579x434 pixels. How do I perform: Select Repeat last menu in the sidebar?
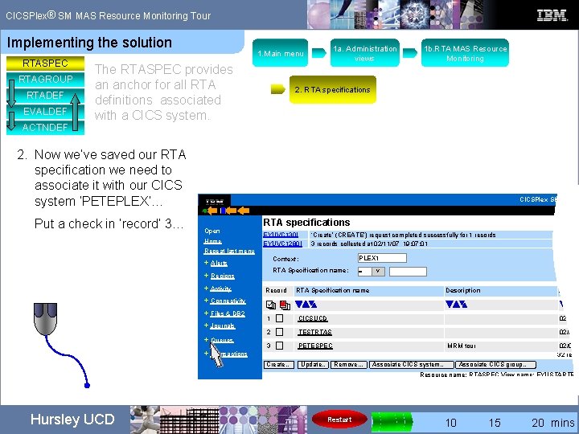pyautogui.click(x=229, y=251)
